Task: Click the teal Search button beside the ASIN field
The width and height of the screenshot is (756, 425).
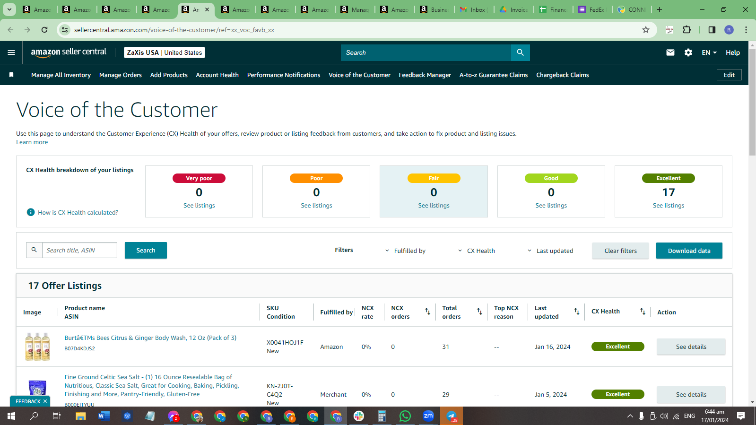Action: tap(146, 250)
